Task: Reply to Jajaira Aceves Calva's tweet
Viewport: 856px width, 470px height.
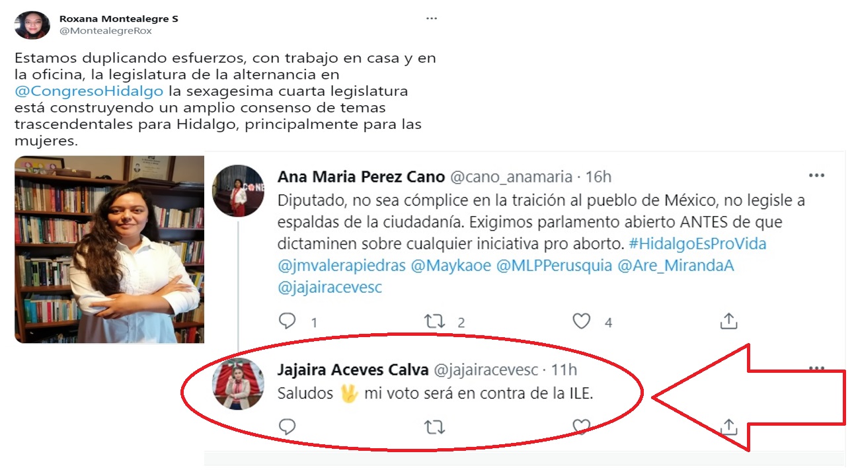Action: 287,427
